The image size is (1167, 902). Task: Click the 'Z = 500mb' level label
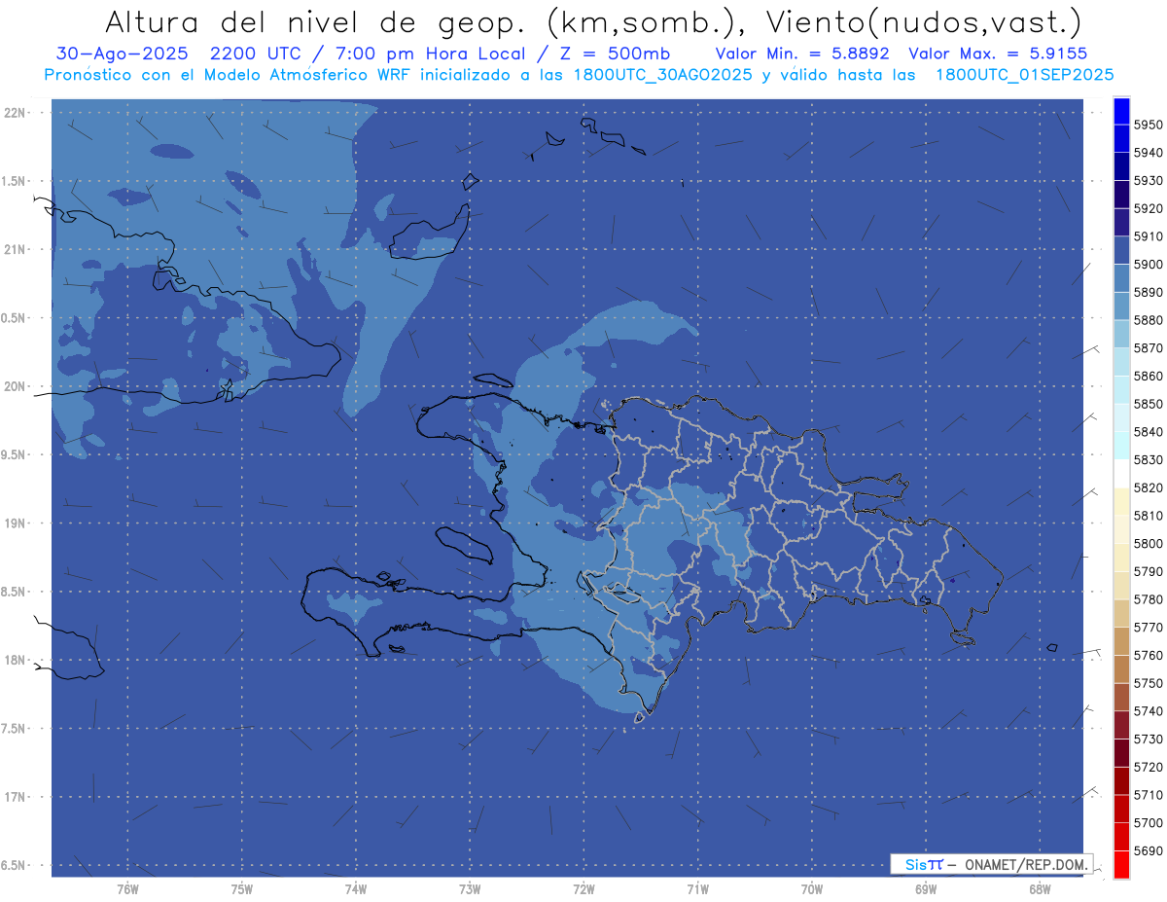pos(615,54)
